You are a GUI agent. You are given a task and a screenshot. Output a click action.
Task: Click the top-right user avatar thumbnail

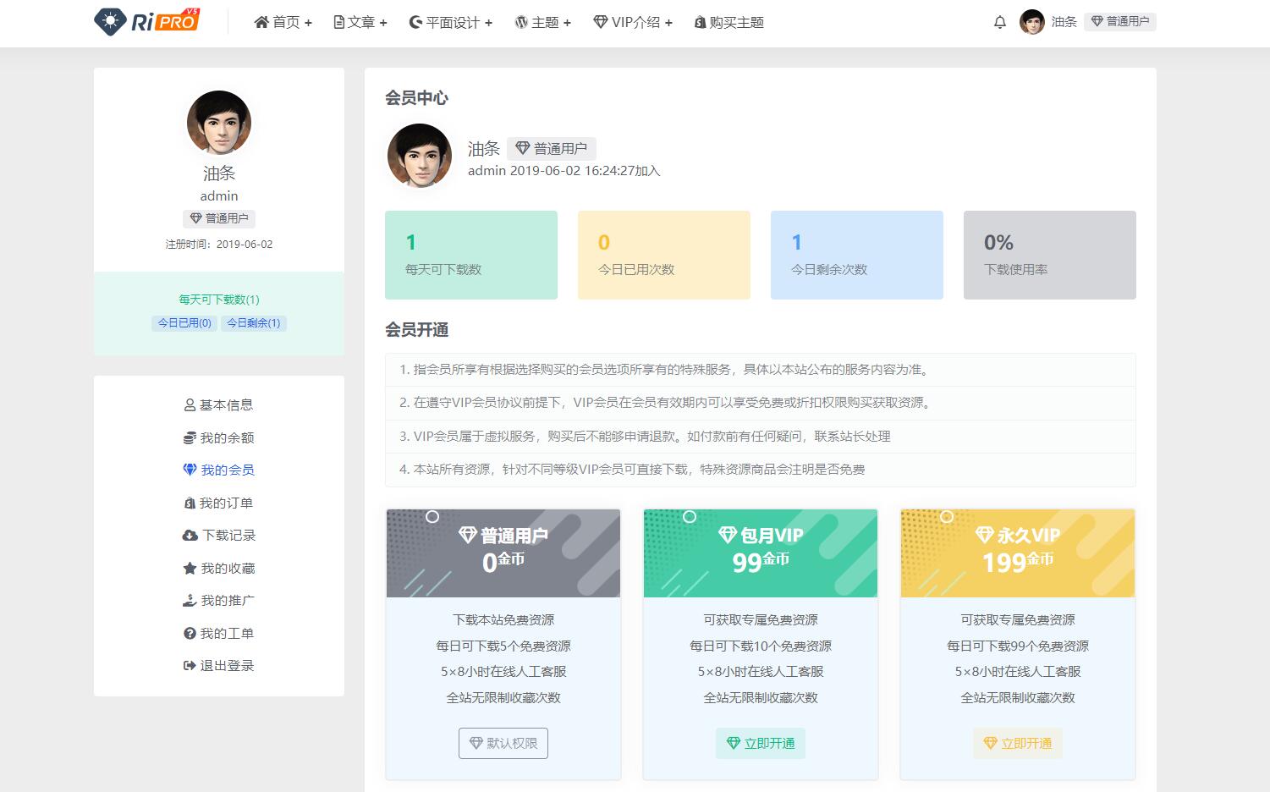tap(1031, 22)
